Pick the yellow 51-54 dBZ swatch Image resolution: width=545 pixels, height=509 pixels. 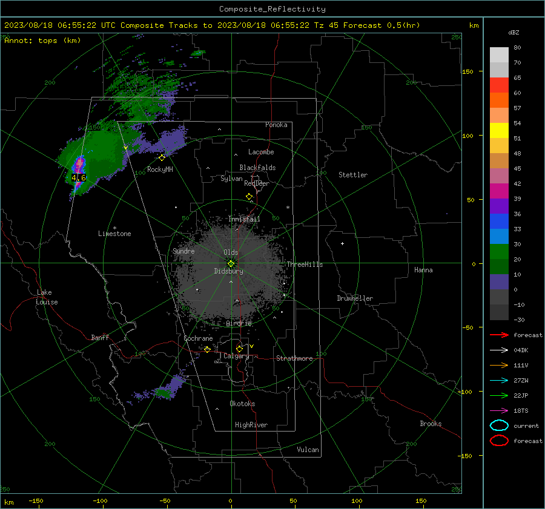[x=499, y=131]
